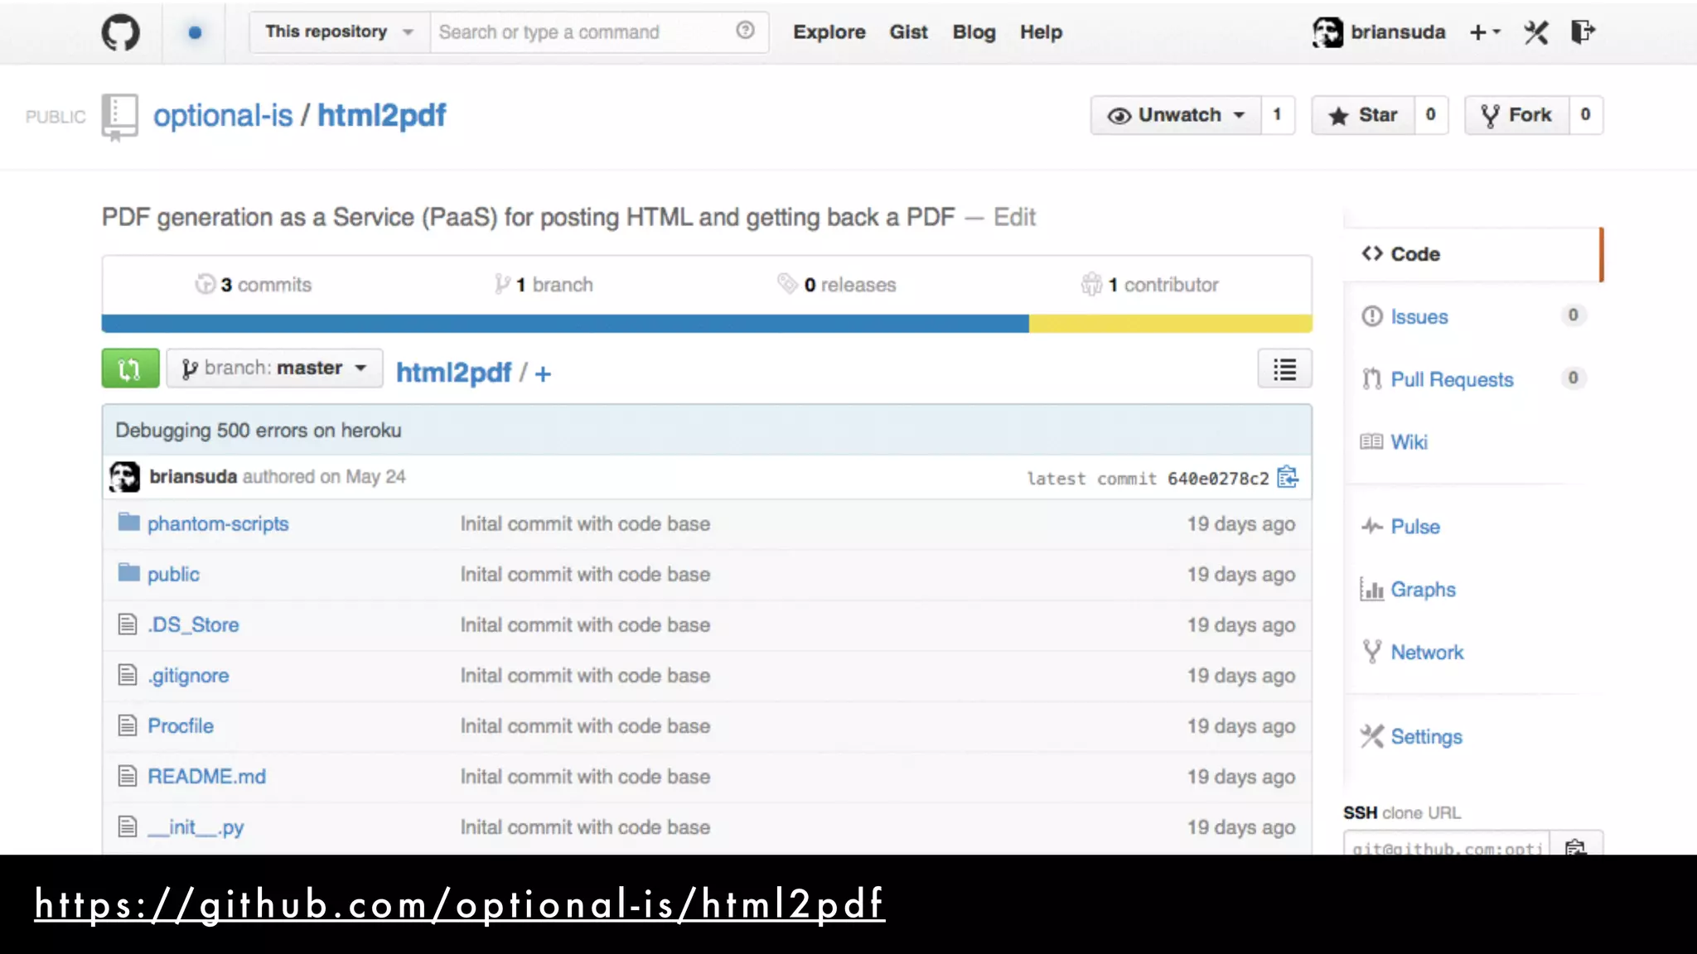Open Network in the sidebar
This screenshot has height=954, width=1697.
(x=1427, y=653)
